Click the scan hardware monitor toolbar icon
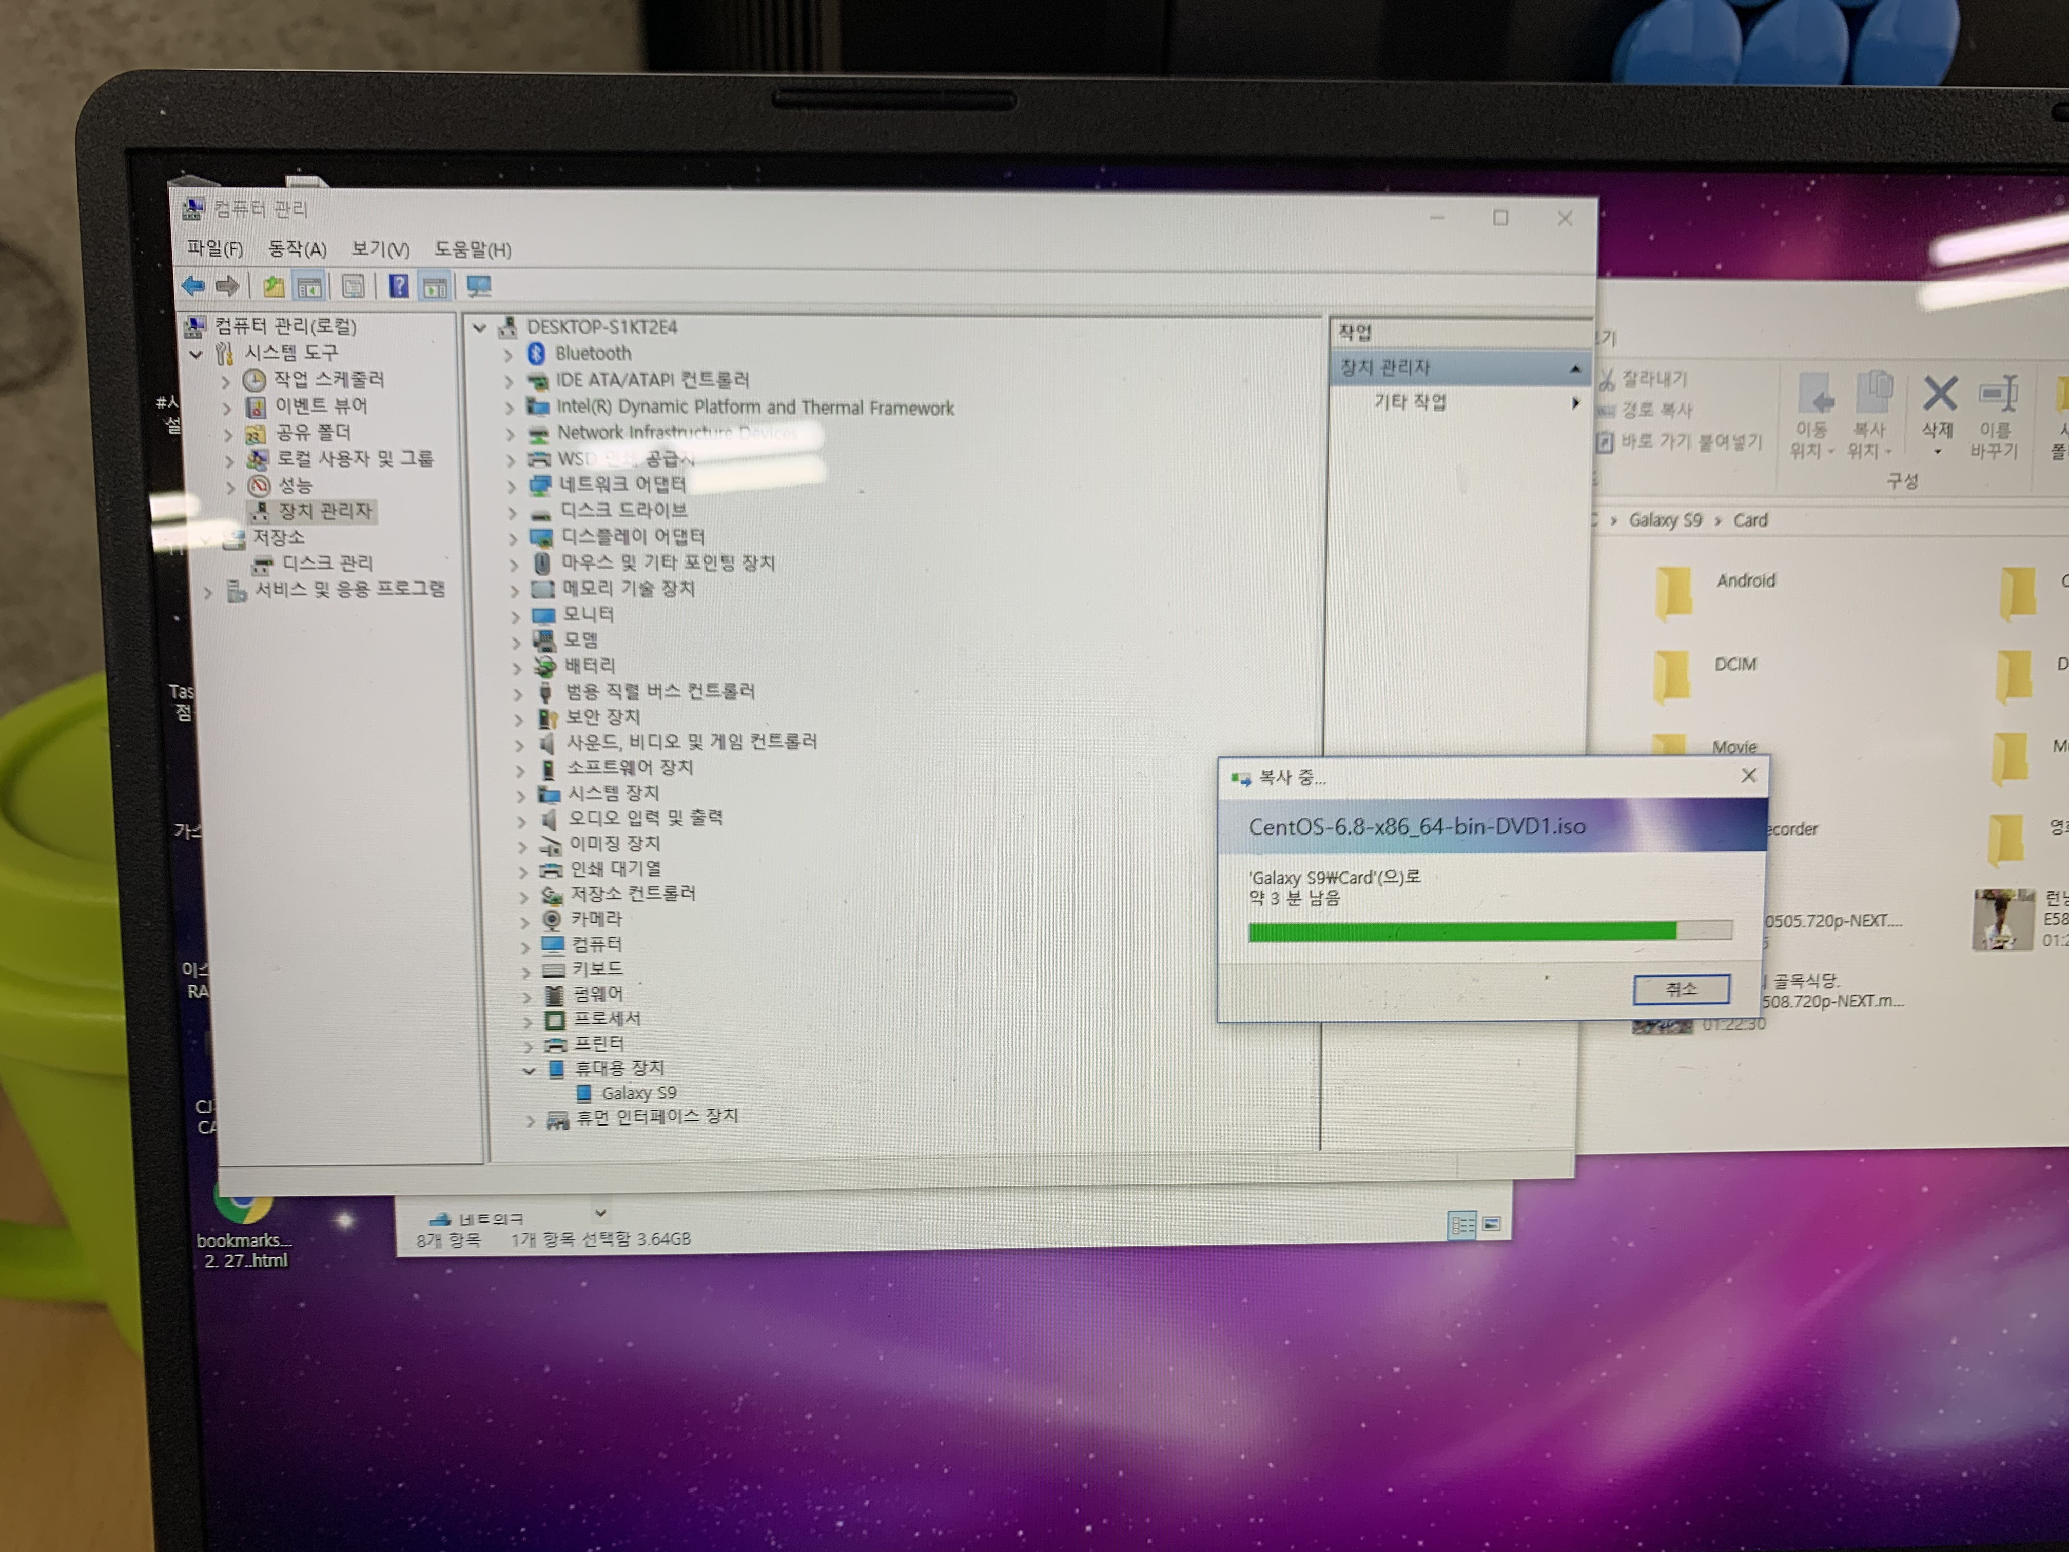The image size is (2069, 1552). (479, 286)
